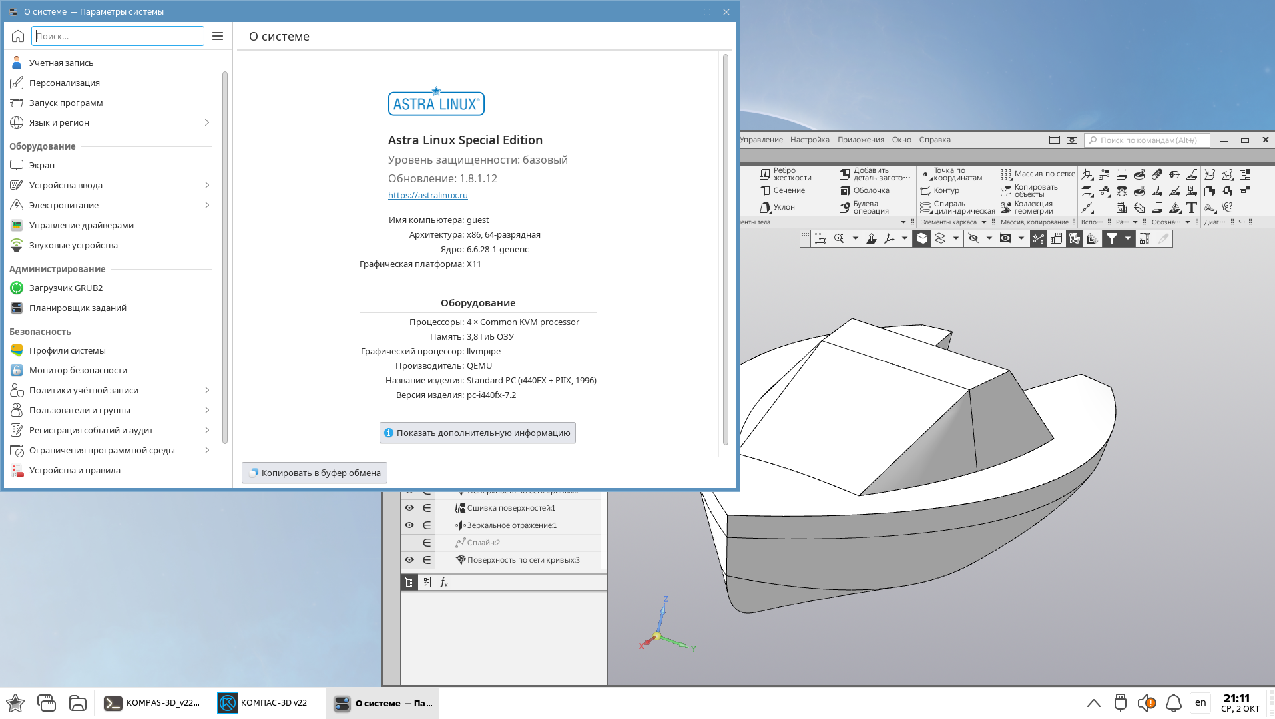Open the Справка menu
The width and height of the screenshot is (1275, 719).
(x=934, y=140)
